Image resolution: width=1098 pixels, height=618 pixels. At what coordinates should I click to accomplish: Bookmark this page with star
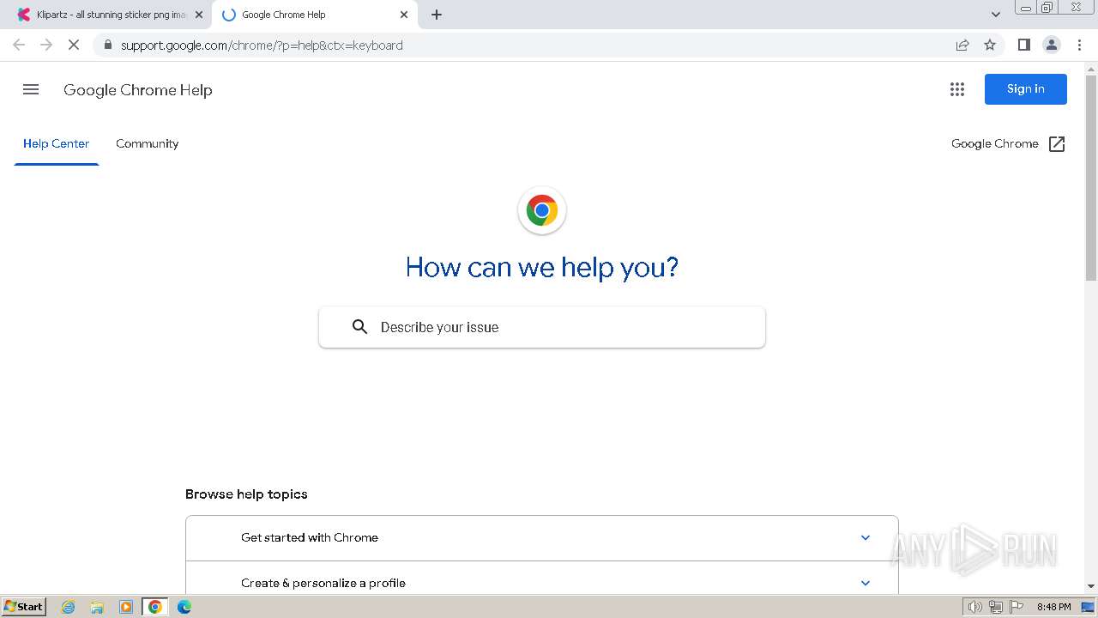(x=990, y=45)
